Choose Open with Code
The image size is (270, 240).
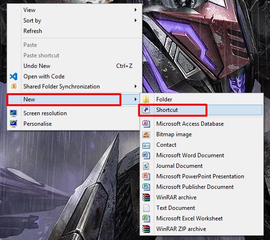click(75, 76)
